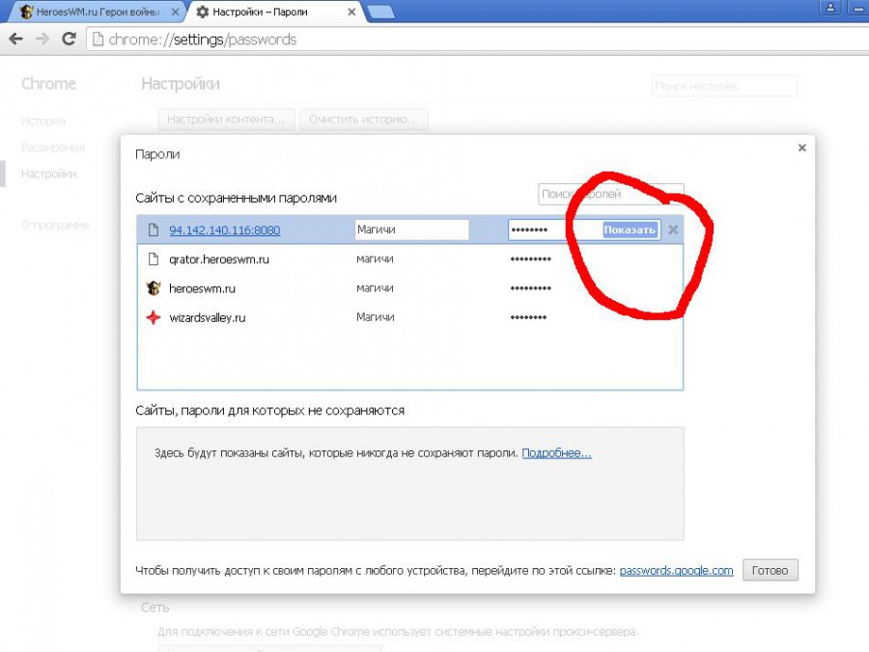Click the heroeswm.ru username магичи

point(375,288)
